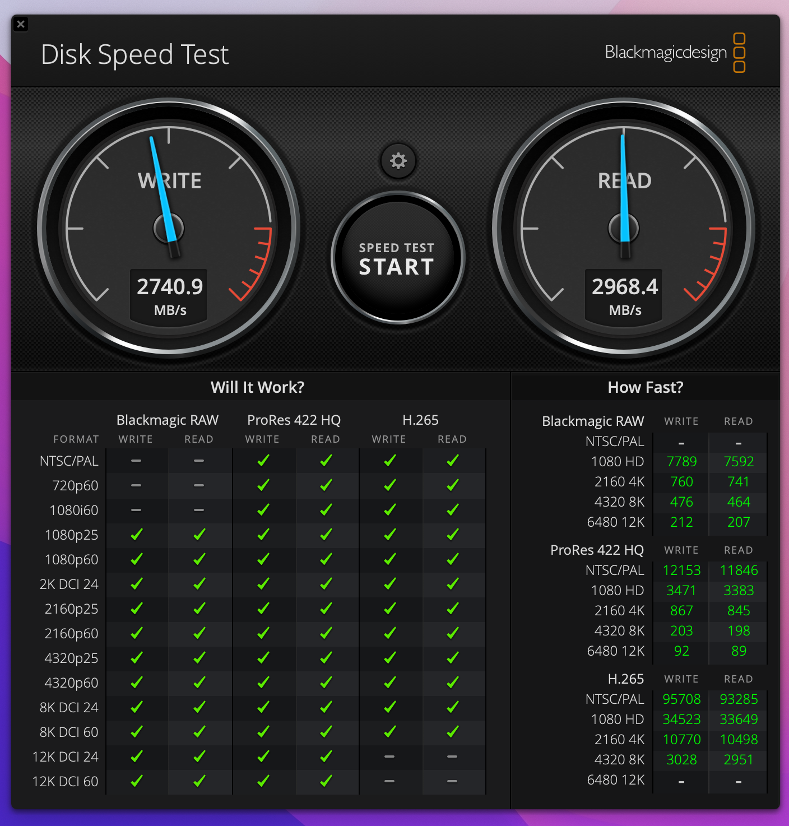Select the 8K DCI 60 row label
Viewport: 789px width, 826px height.
pyautogui.click(x=69, y=732)
